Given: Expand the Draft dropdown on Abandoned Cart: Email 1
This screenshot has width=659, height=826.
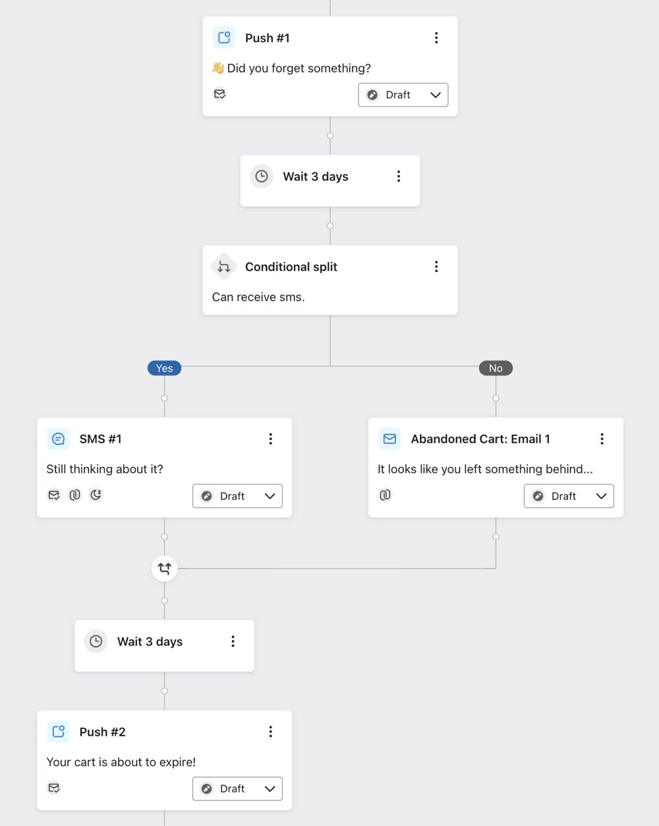Looking at the screenshot, I should (568, 496).
